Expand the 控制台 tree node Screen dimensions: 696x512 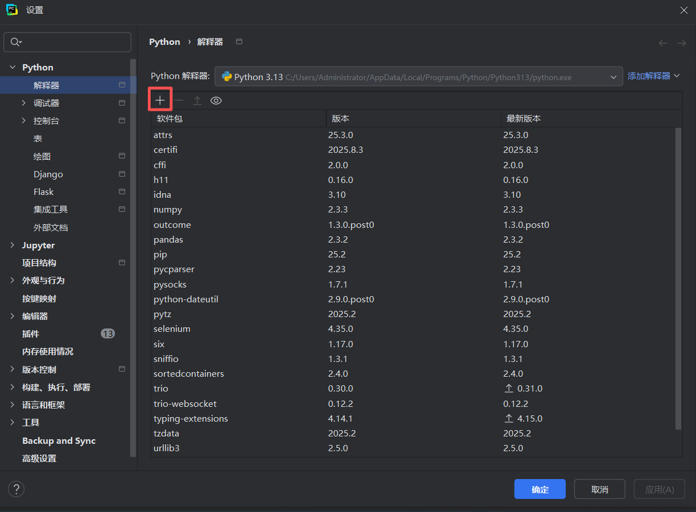[23, 121]
